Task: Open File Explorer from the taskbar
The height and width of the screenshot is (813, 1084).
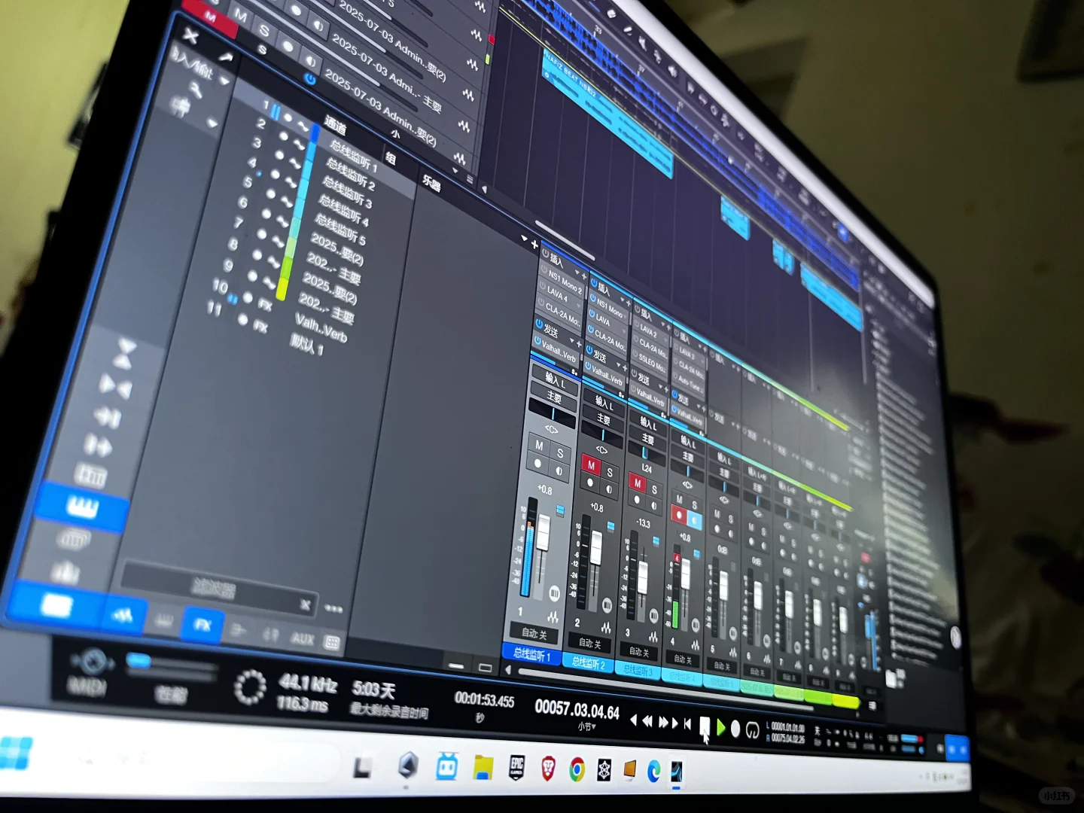Action: [x=483, y=768]
